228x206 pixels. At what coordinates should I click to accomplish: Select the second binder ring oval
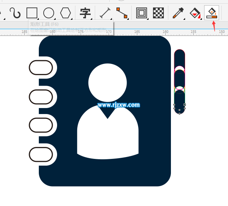[x=41, y=96]
